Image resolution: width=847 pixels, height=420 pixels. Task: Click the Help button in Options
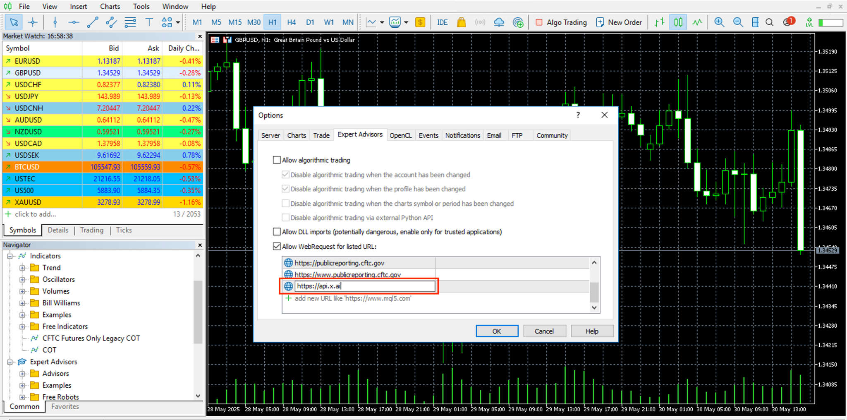pyautogui.click(x=592, y=331)
